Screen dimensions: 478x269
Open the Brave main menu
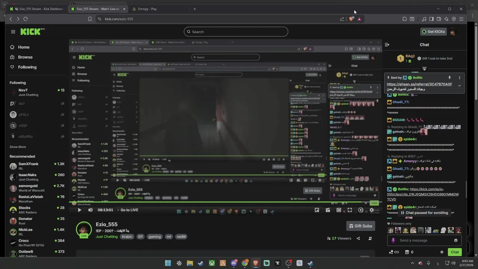[x=462, y=19]
